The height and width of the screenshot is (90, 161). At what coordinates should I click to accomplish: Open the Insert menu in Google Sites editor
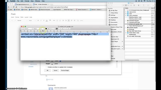[13, 17]
